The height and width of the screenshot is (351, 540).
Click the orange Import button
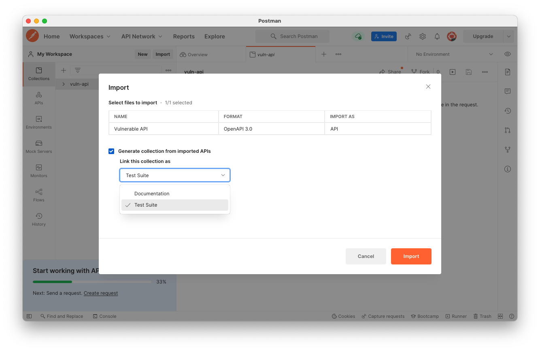[411, 256]
